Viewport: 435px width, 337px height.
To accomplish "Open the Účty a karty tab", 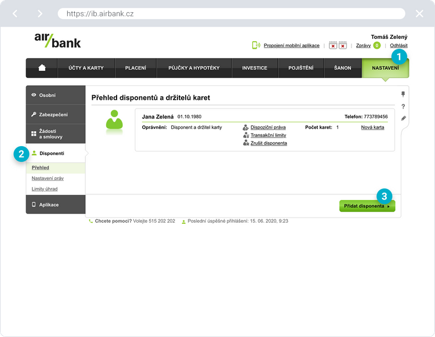I will [x=86, y=68].
